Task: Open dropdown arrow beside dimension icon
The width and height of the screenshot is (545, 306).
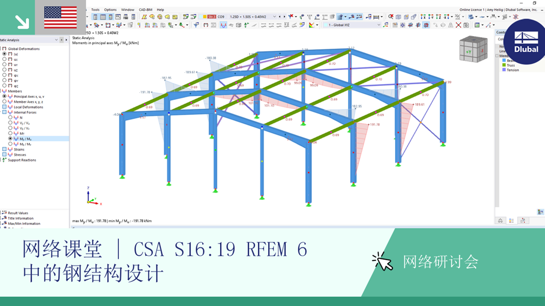Action: coord(499,17)
